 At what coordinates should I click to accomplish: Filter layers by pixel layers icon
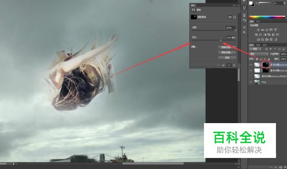coord(266,49)
